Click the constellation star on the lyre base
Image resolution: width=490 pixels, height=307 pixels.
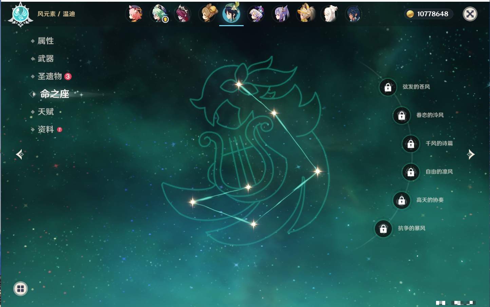pos(248,187)
